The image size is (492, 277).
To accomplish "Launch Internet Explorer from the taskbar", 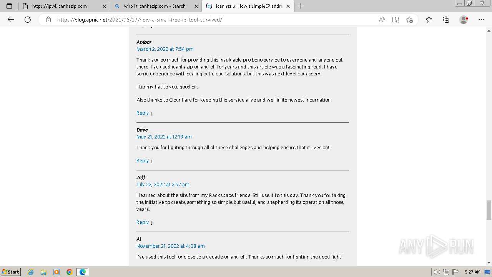I will click(31, 272).
